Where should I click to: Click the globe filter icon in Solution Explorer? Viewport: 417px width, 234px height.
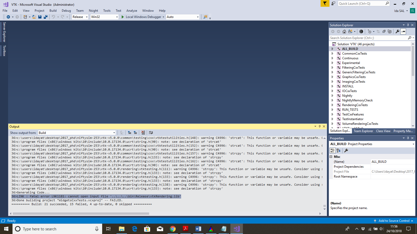(361, 31)
